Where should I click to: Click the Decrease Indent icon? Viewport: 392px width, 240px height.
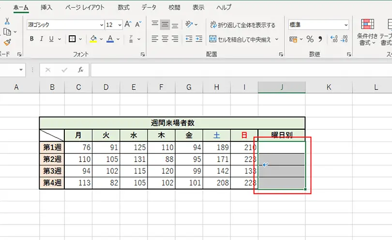click(x=189, y=39)
